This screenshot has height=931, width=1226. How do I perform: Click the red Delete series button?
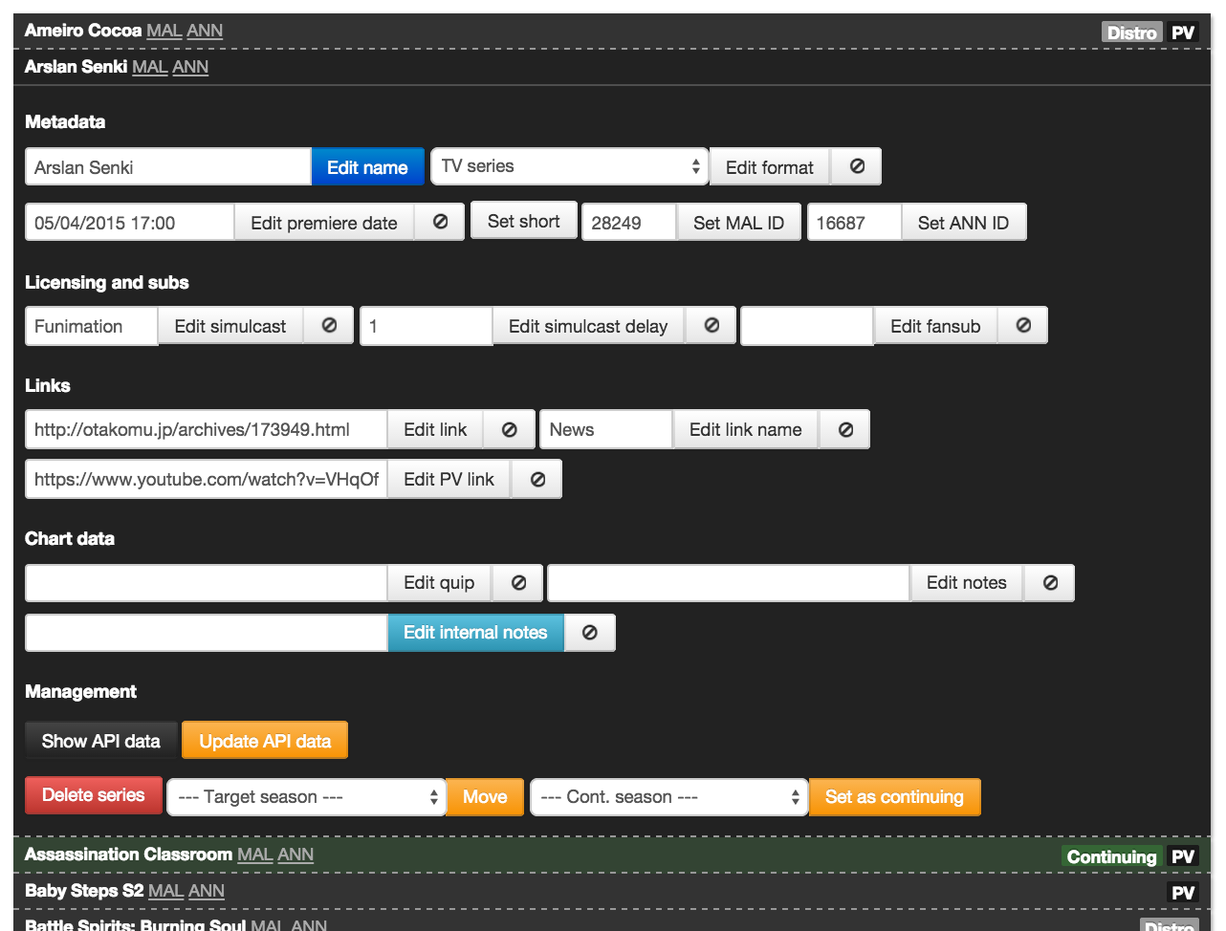94,795
